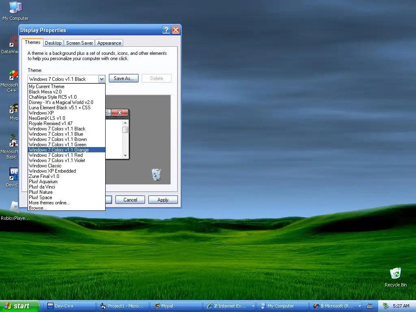Select the Themes tab

(x=32, y=42)
